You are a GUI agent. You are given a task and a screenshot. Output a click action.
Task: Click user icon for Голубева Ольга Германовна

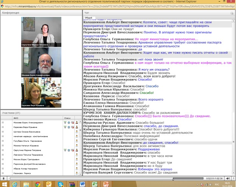click(x=77, y=141)
